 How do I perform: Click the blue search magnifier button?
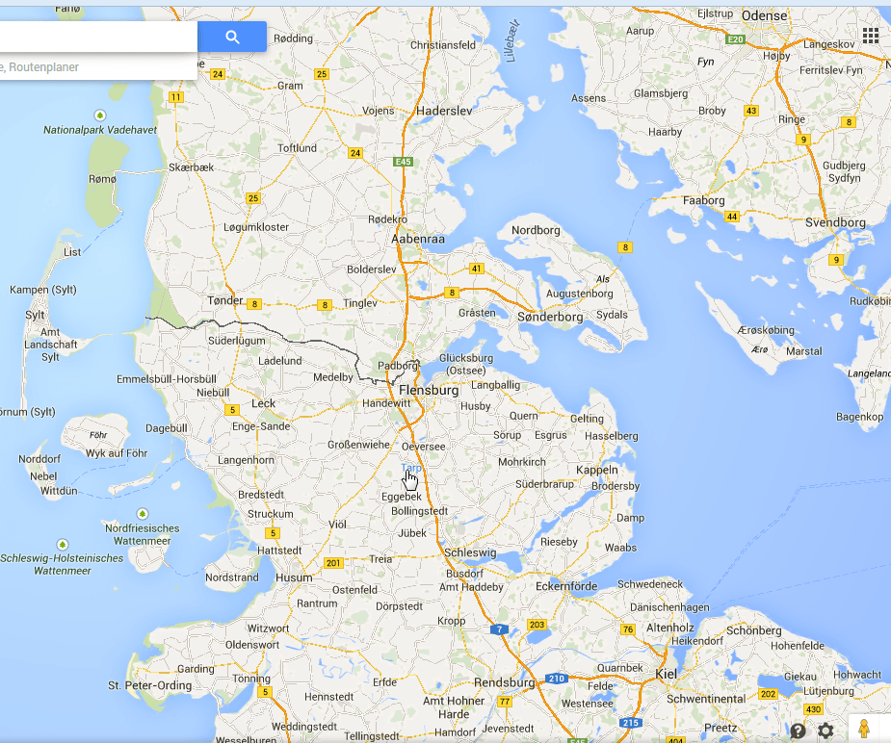[232, 37]
